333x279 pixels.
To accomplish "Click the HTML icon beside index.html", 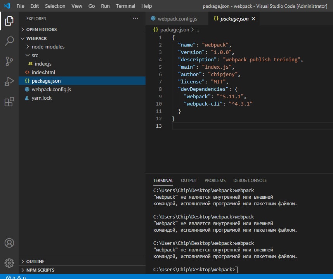I will tap(27, 72).
